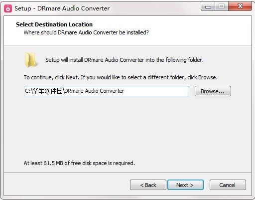The width and height of the screenshot is (255, 200).
Task: Click the 'C:\' drive prefix in path field
Action: 28,91
